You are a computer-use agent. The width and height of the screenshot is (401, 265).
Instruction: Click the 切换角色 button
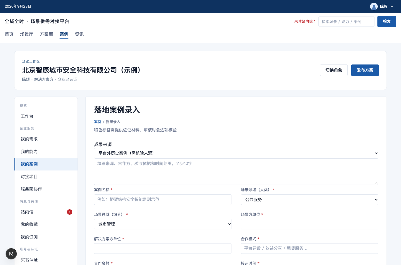(x=334, y=70)
